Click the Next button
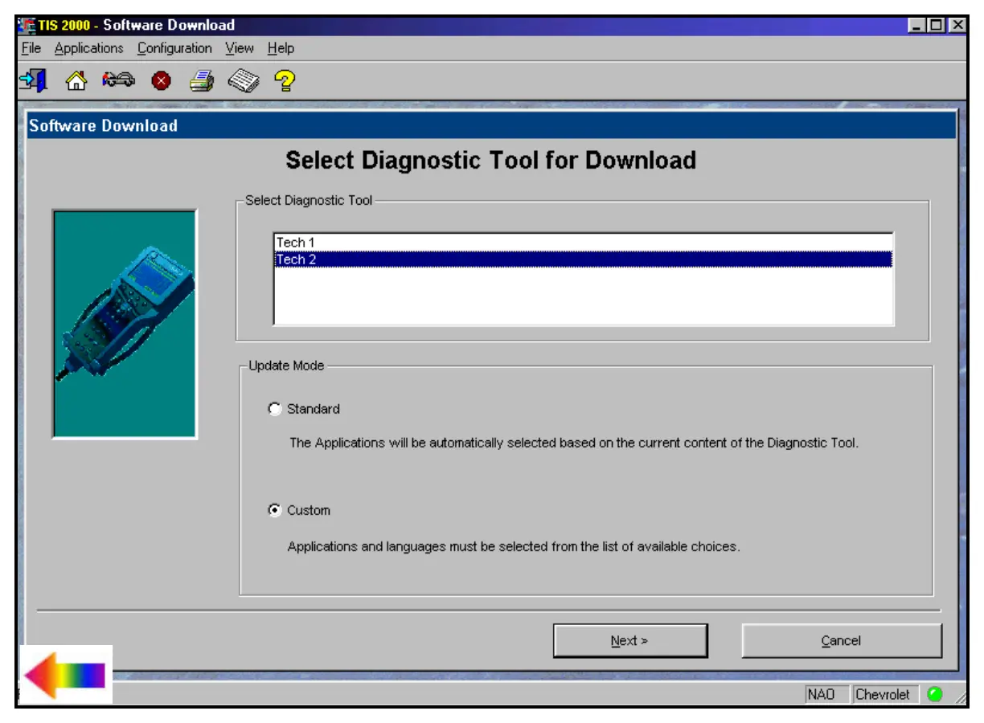The width and height of the screenshot is (984, 723). tap(630, 641)
